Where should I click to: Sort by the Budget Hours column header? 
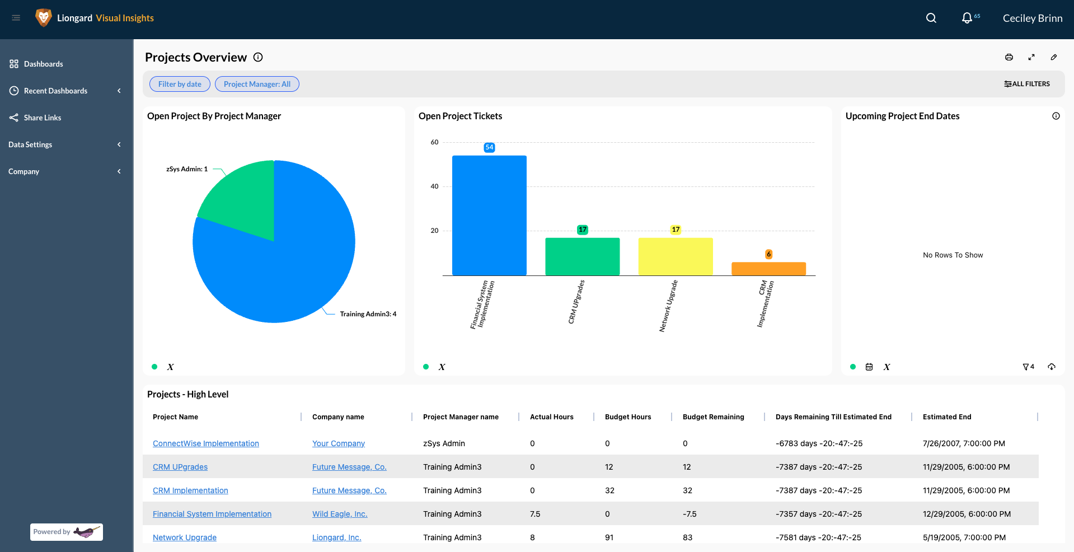point(628,417)
